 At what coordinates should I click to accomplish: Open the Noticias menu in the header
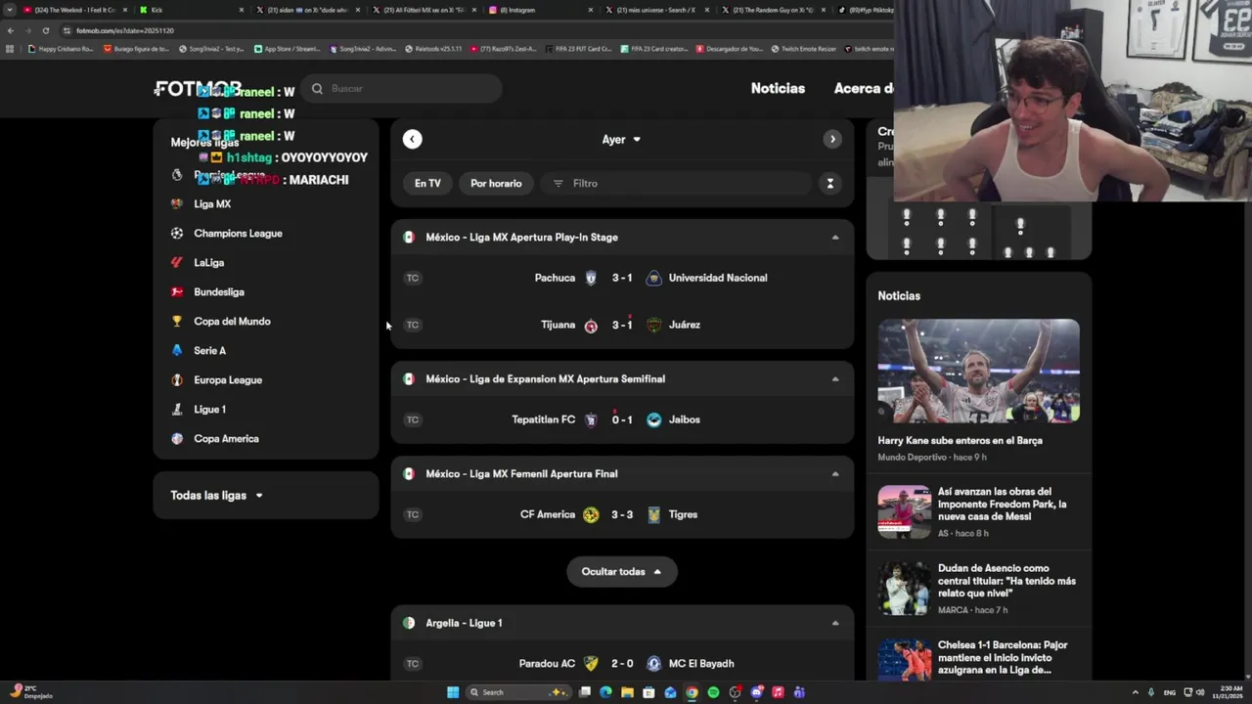click(x=778, y=88)
